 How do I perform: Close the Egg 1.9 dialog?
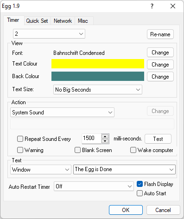point(173,6)
